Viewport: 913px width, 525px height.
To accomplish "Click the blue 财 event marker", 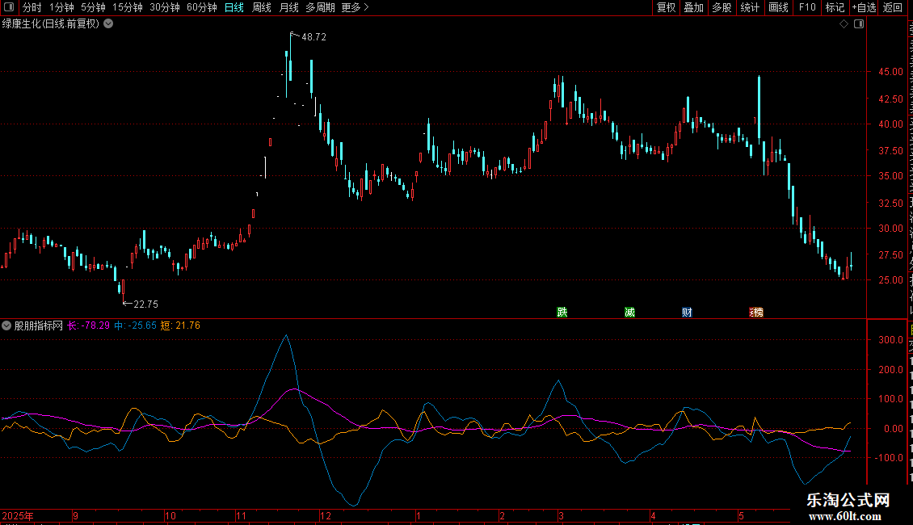I will (687, 312).
